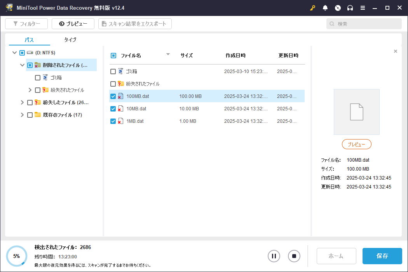
Task: Uncheck the 削除されたファイル tree checkbox
Action: pyautogui.click(x=30, y=65)
